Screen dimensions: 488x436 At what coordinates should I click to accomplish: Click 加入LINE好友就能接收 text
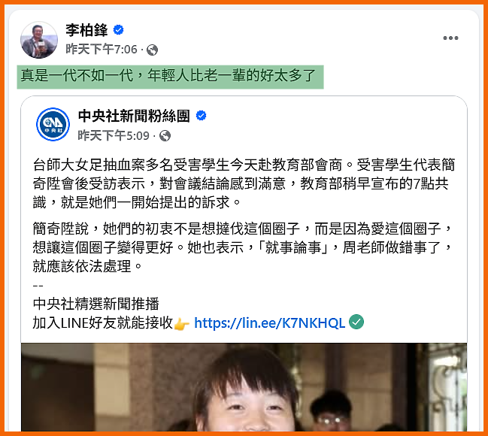pyautogui.click(x=103, y=323)
